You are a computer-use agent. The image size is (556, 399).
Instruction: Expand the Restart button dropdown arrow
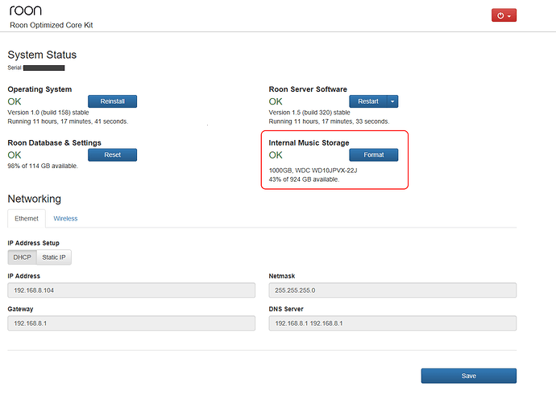point(392,101)
